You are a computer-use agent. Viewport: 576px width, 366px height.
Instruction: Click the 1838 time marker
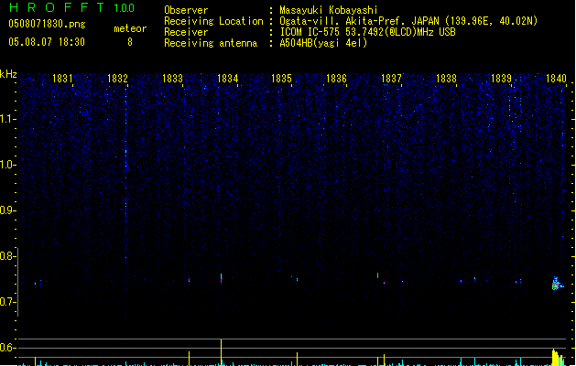click(446, 79)
